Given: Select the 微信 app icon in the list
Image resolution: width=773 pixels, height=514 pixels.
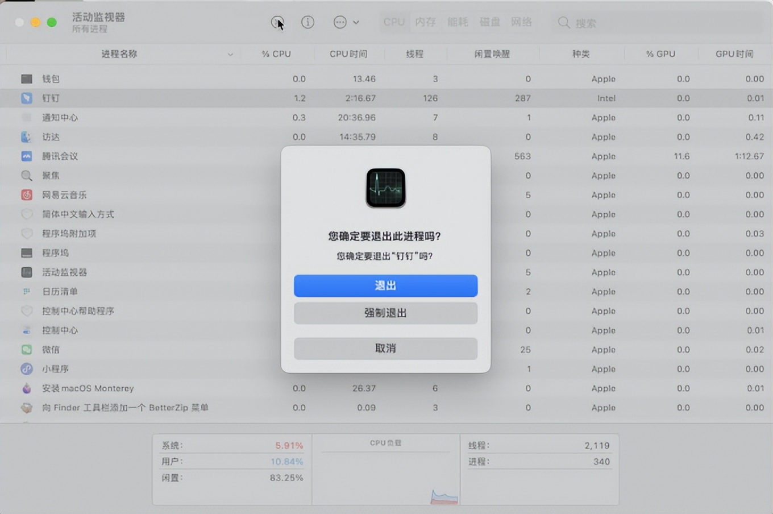Looking at the screenshot, I should click(26, 350).
